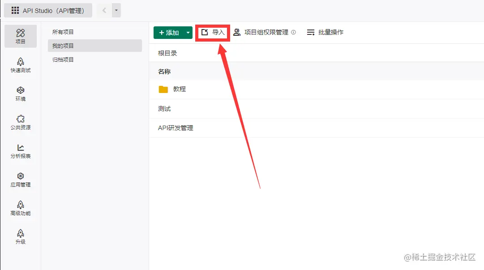Open the 项目 panel in the sidebar
The height and width of the screenshot is (270, 484).
pyautogui.click(x=20, y=36)
